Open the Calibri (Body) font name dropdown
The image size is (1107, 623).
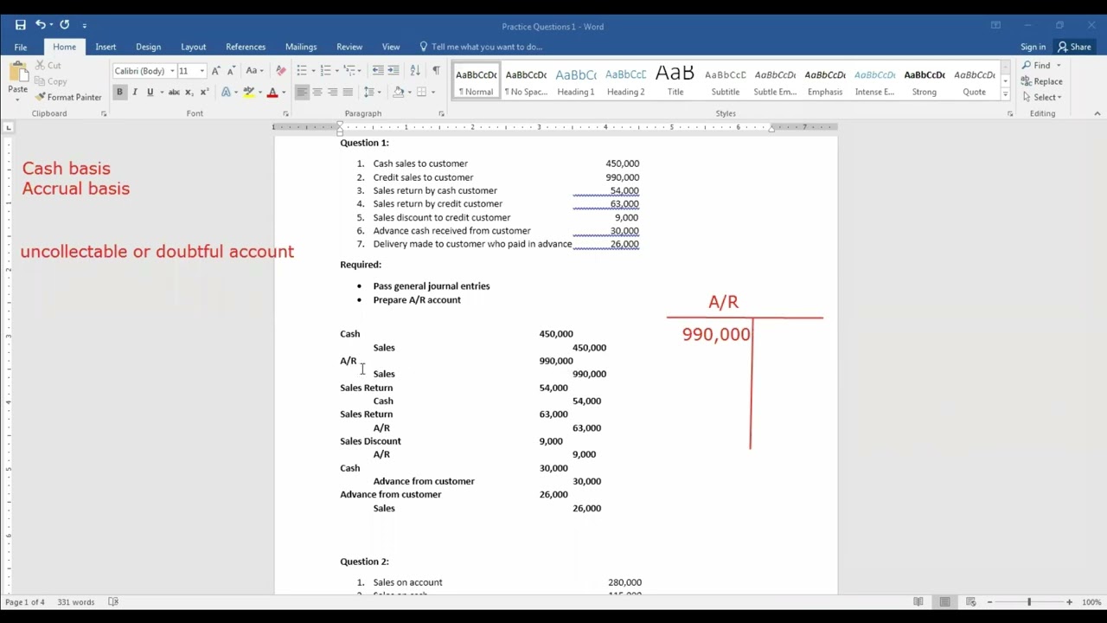coord(172,71)
